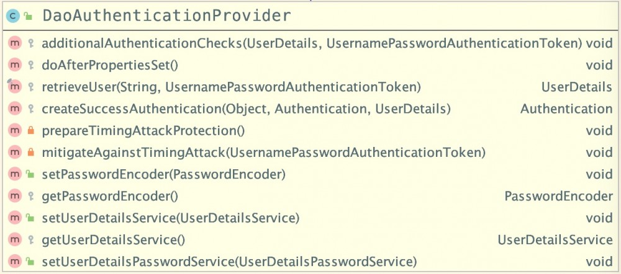The image size is (621, 274).
Task: Select the additionalAuthenticationChecks method row
Action: 311,43
